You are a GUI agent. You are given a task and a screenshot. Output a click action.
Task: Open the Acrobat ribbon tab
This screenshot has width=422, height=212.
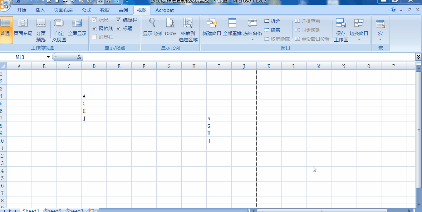click(x=164, y=10)
